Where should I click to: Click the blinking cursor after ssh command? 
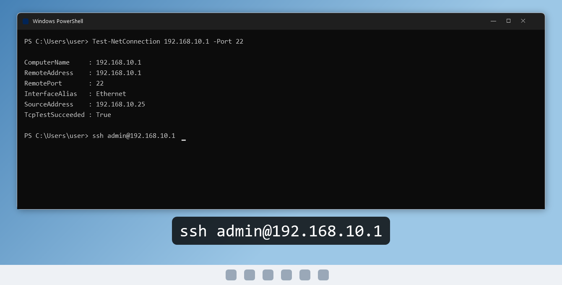184,140
